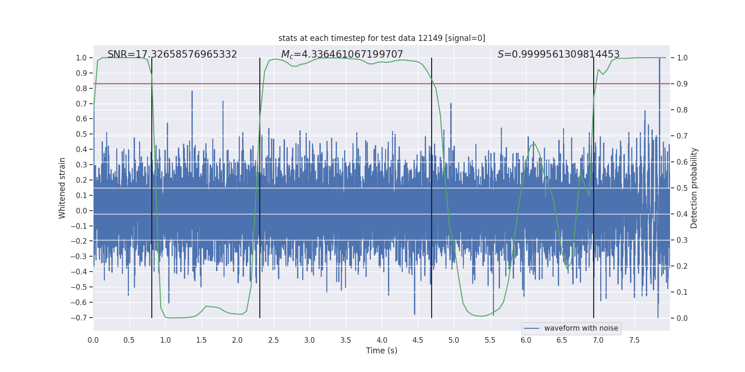Click the −0.1 tick on the Whitened strain axis
745x372 pixels.
click(x=79, y=226)
